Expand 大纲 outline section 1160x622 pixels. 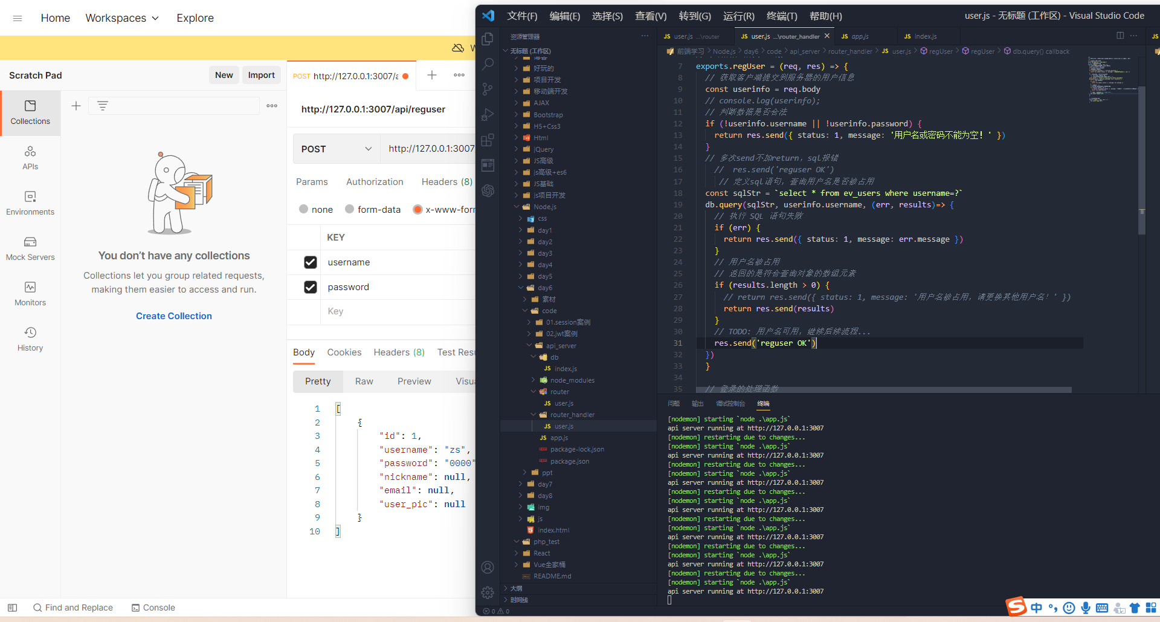(x=516, y=588)
